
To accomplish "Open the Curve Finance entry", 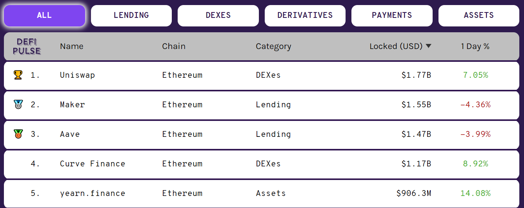I will pyautogui.click(x=93, y=164).
